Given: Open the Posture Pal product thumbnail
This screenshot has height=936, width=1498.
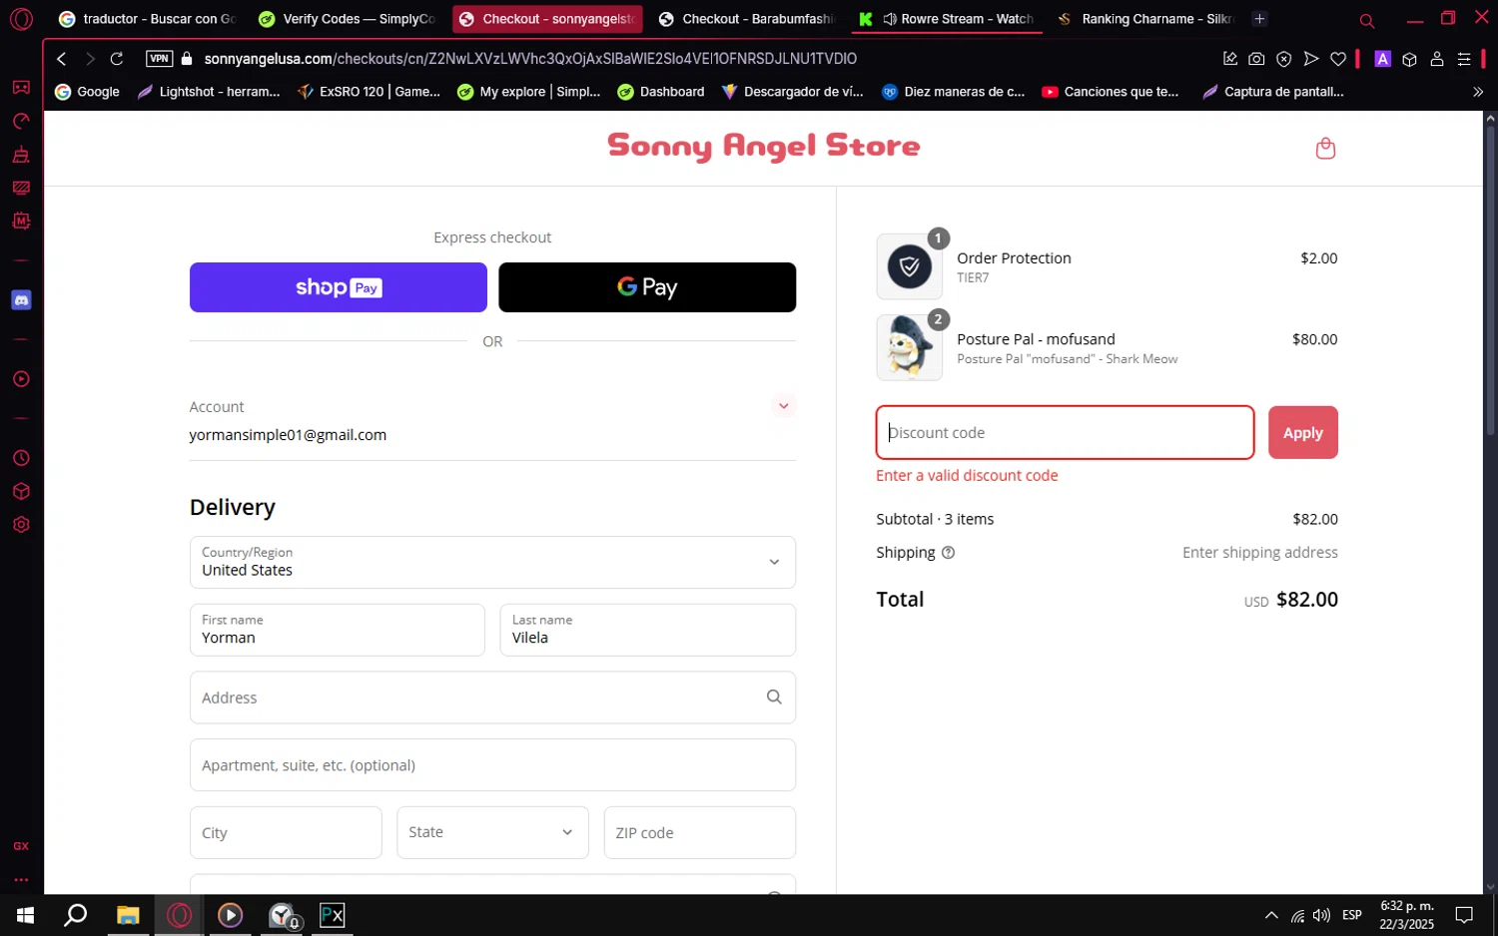Looking at the screenshot, I should click(x=909, y=347).
